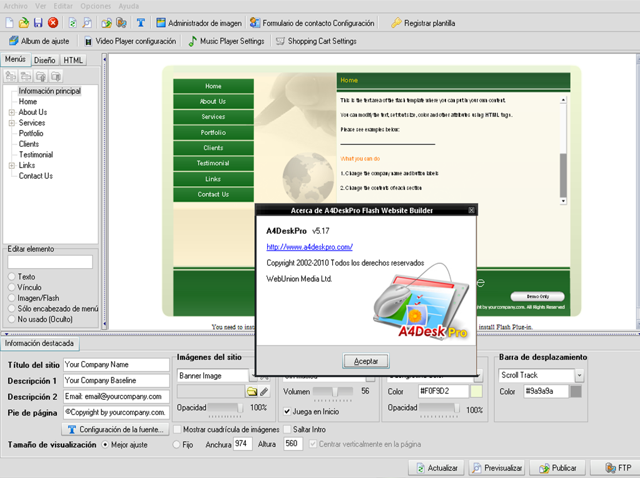Open the Ayuda menu
Screen dimensions: 640x478
129,6
